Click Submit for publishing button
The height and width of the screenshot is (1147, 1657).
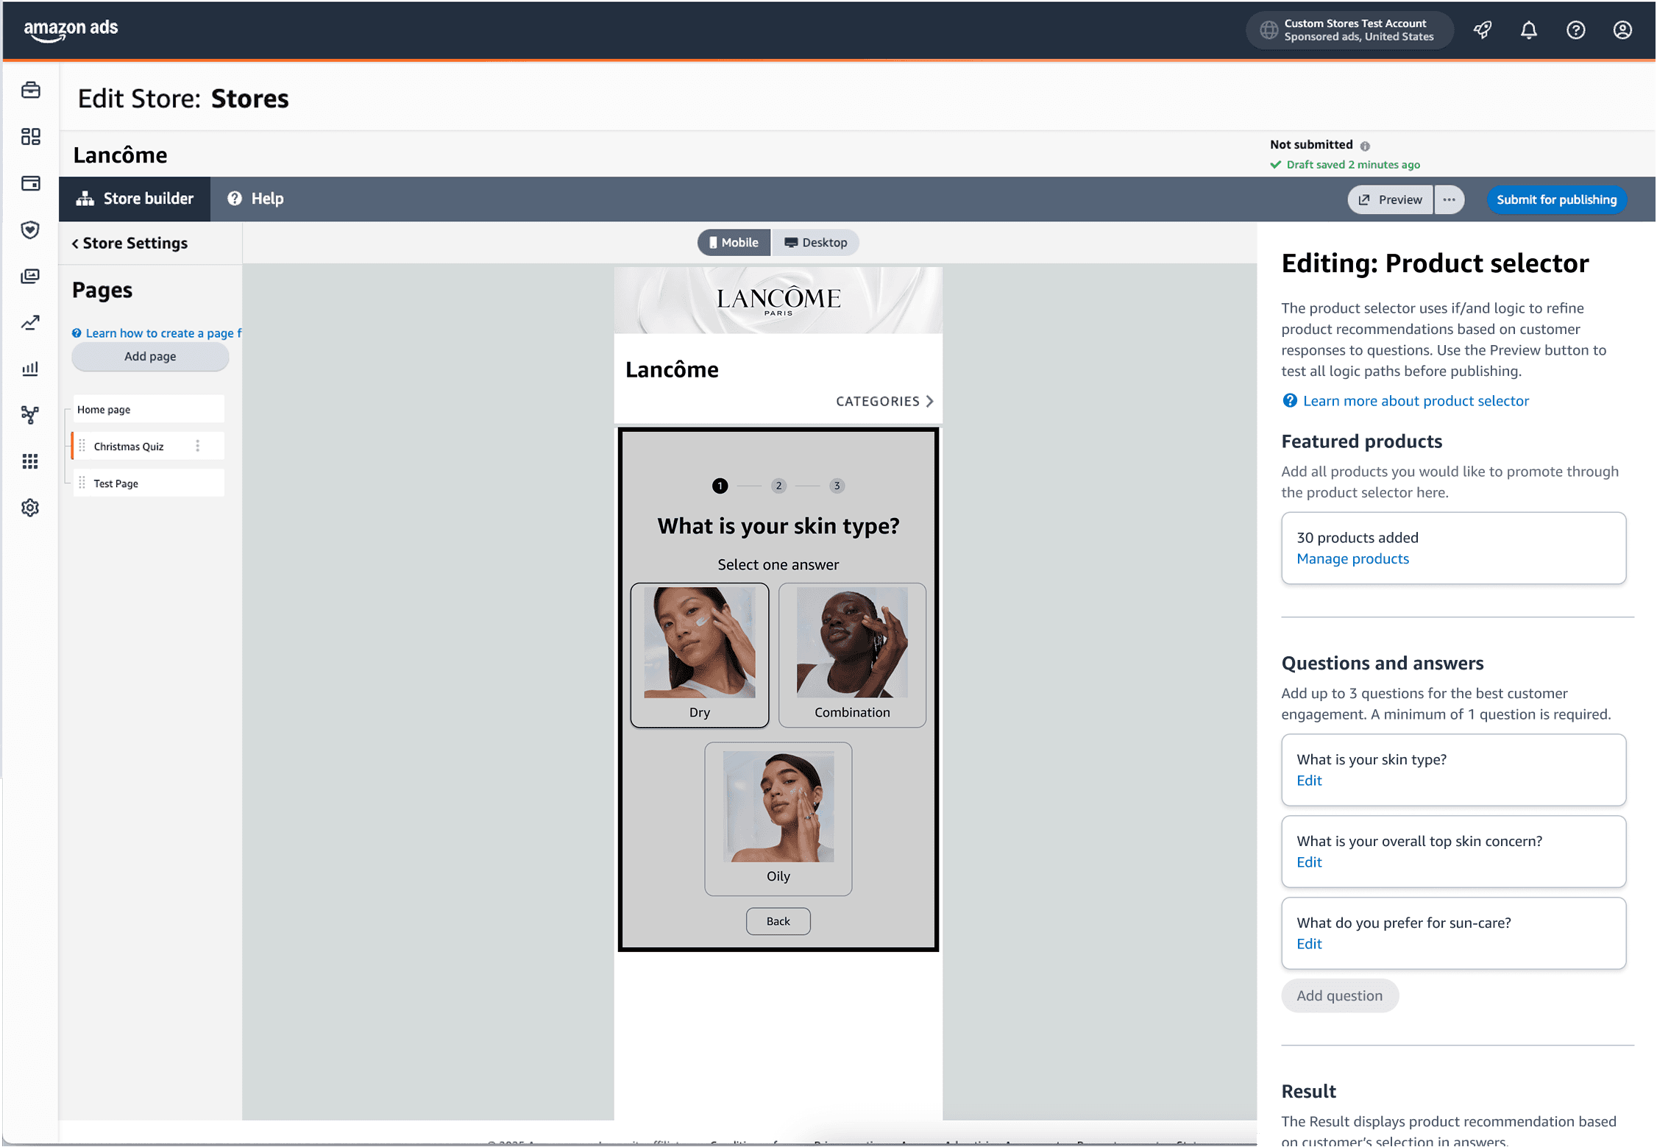click(x=1556, y=199)
